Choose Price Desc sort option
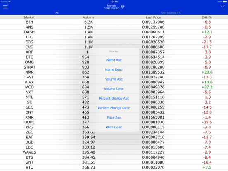The height and width of the screenshot is (171, 228). point(114,127)
